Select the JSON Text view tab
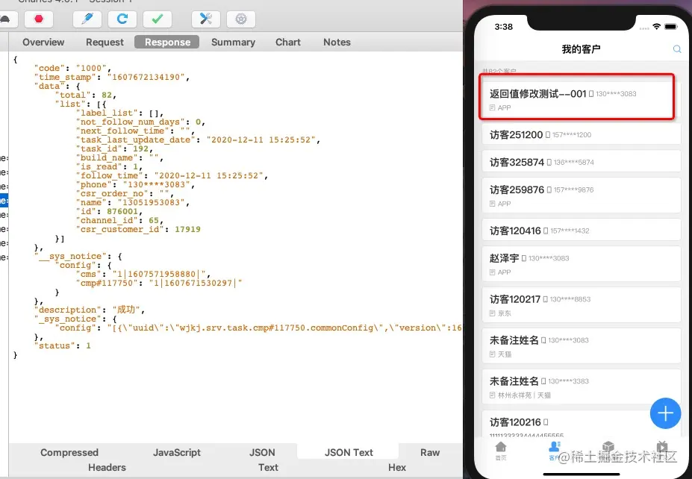Screen dimensions: 692x479 coord(349,453)
